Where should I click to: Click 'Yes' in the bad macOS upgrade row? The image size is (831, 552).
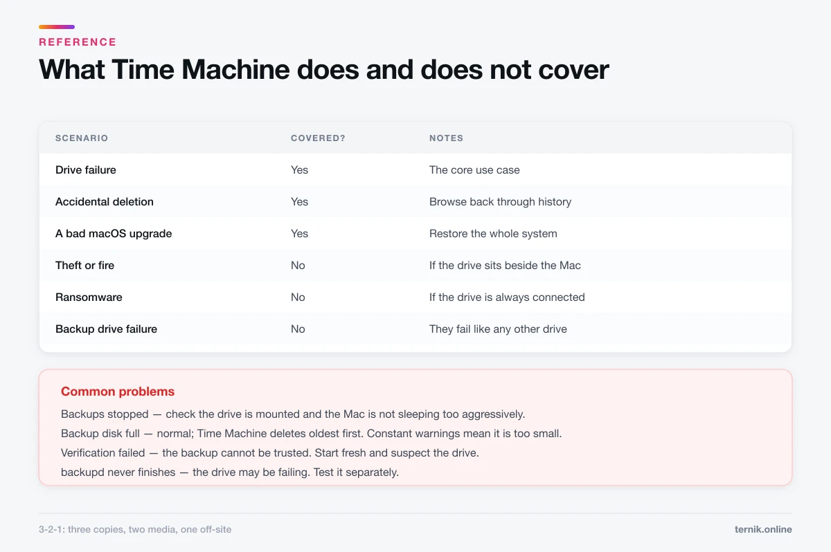[x=300, y=234]
